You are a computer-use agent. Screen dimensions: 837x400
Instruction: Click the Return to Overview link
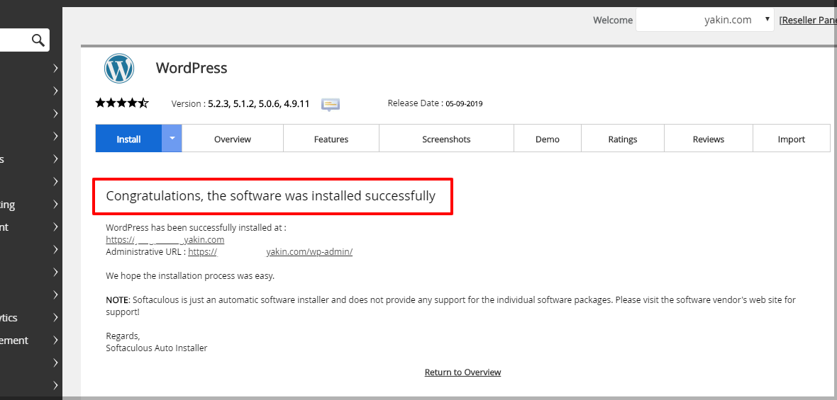coord(462,372)
